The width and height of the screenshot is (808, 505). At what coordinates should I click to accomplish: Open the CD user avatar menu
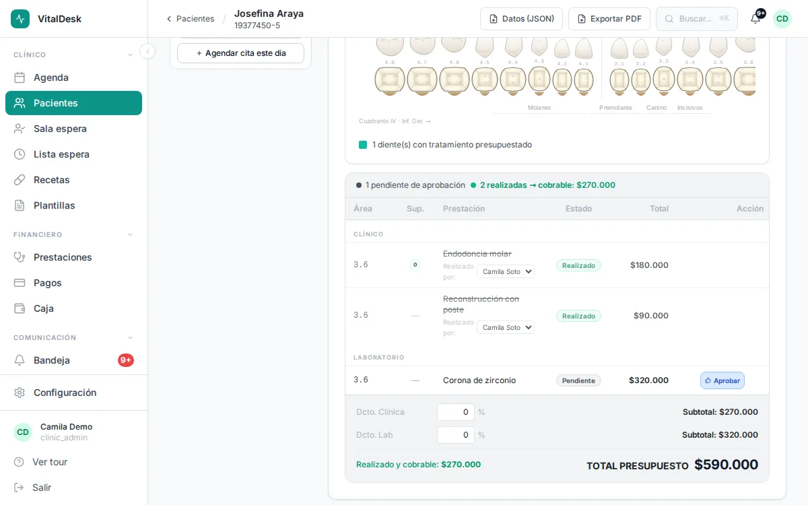782,19
